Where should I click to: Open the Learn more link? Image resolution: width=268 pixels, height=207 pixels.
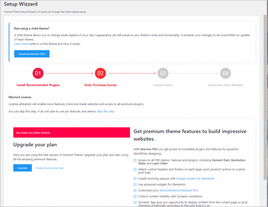click(21, 44)
